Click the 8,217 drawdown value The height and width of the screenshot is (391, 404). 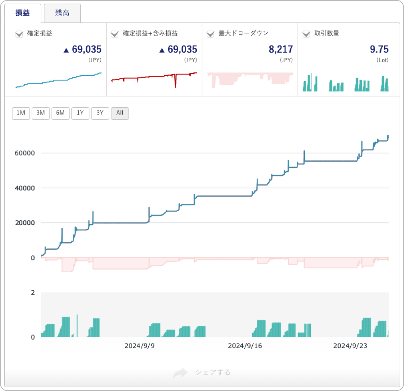click(281, 49)
